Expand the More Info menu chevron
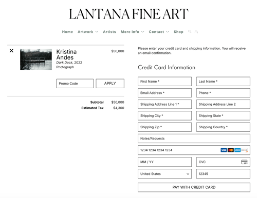This screenshot has height=198, width=257. pos(142,32)
